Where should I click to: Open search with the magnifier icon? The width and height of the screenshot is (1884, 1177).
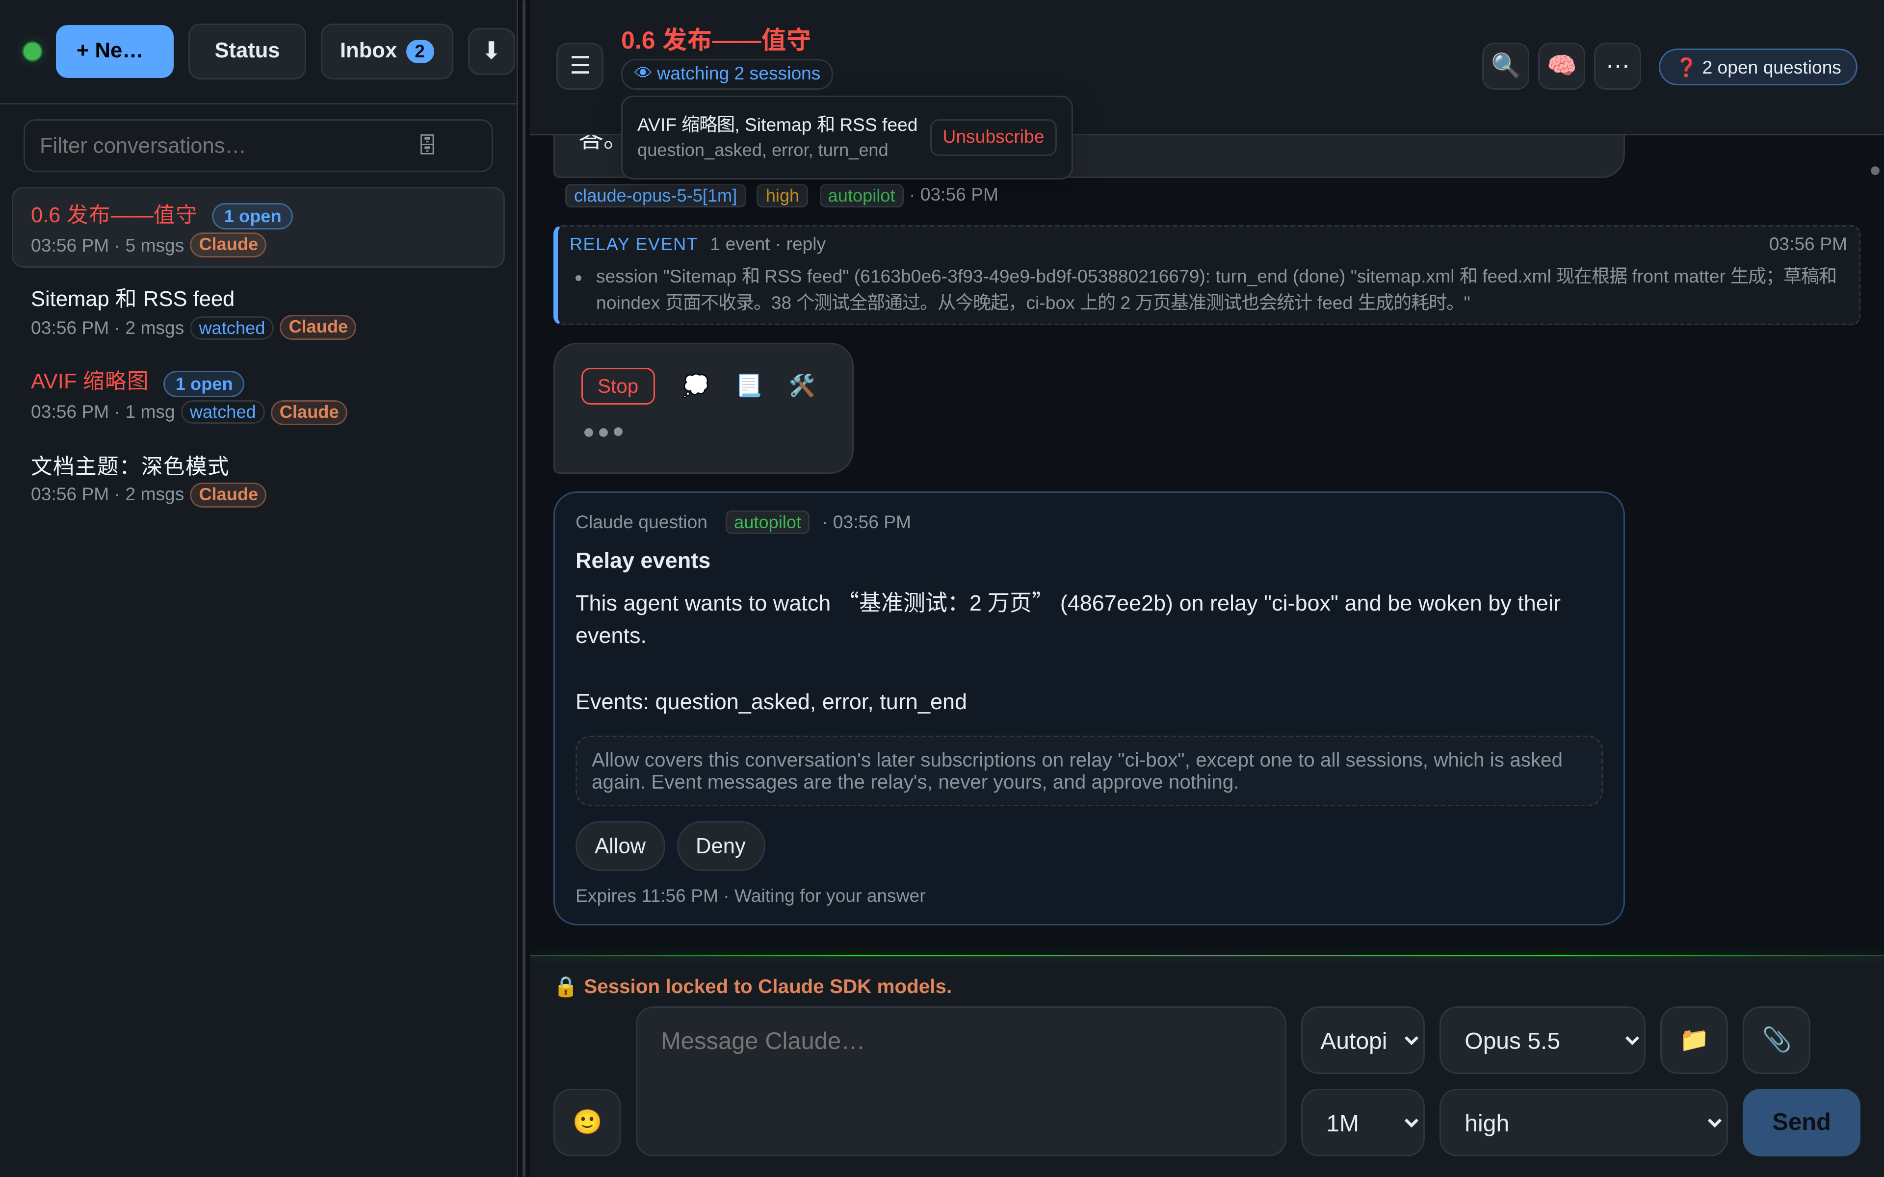pos(1505,66)
